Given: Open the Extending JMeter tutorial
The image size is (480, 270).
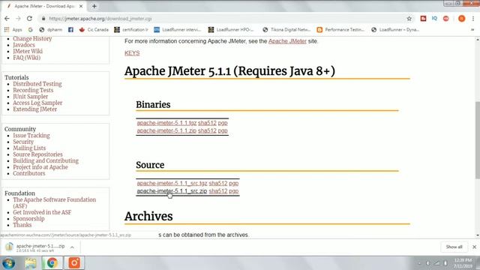Looking at the screenshot, I should tap(35, 109).
